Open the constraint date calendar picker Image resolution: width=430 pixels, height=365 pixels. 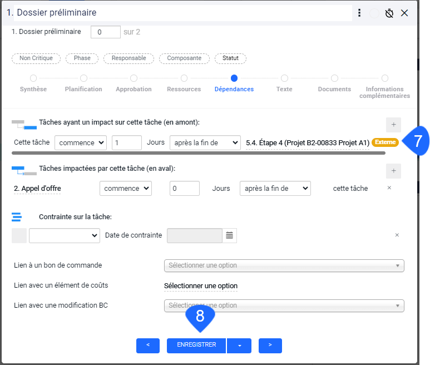coord(230,235)
